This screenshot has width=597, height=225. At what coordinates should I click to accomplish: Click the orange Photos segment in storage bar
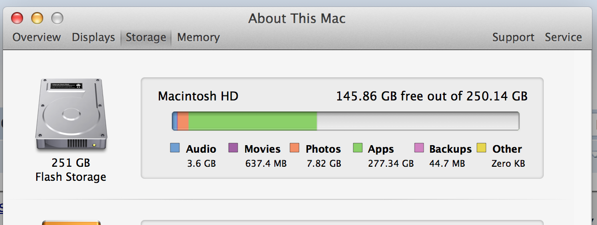pos(183,121)
